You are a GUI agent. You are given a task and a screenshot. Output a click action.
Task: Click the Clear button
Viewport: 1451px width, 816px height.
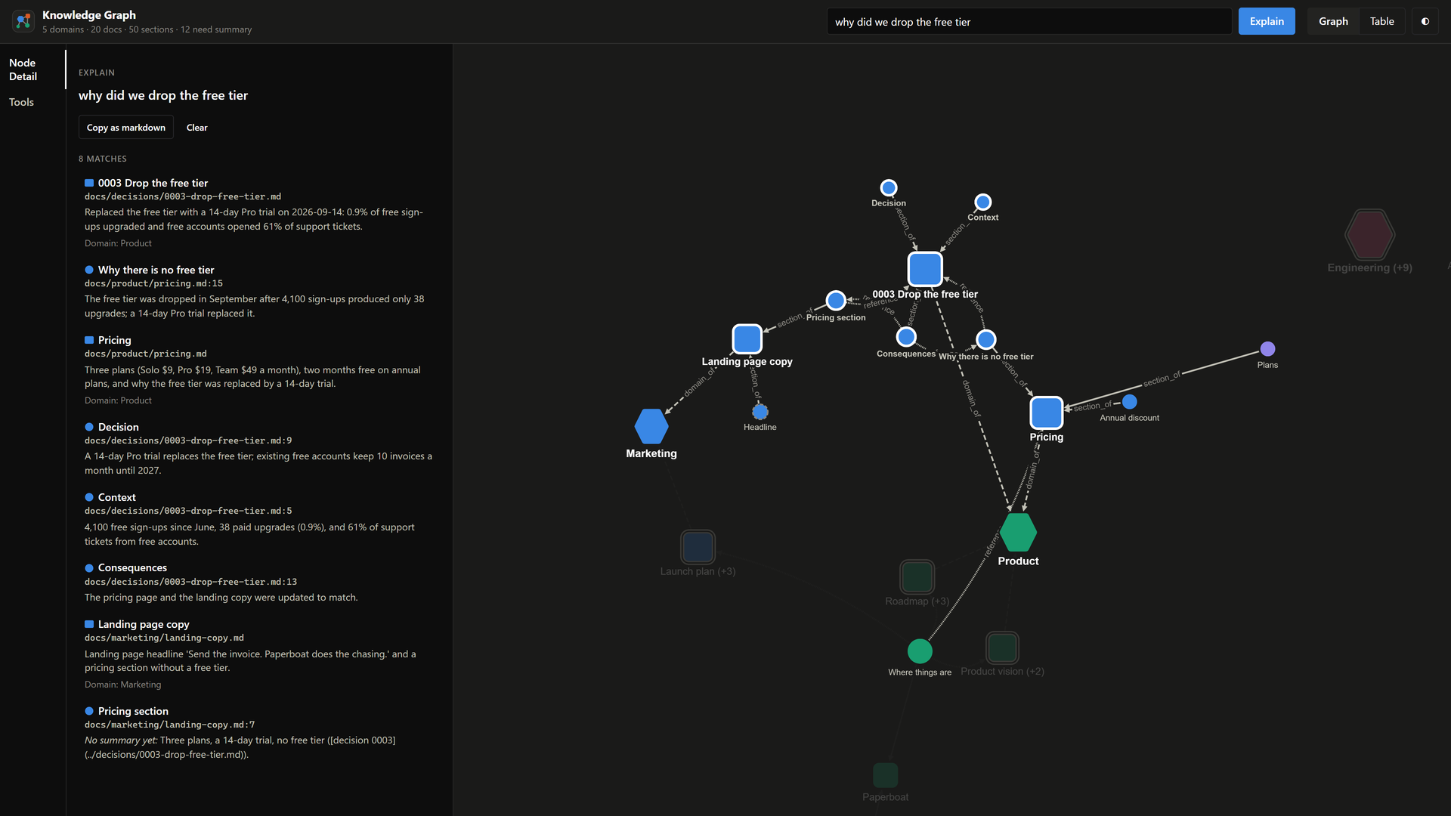[x=197, y=127]
